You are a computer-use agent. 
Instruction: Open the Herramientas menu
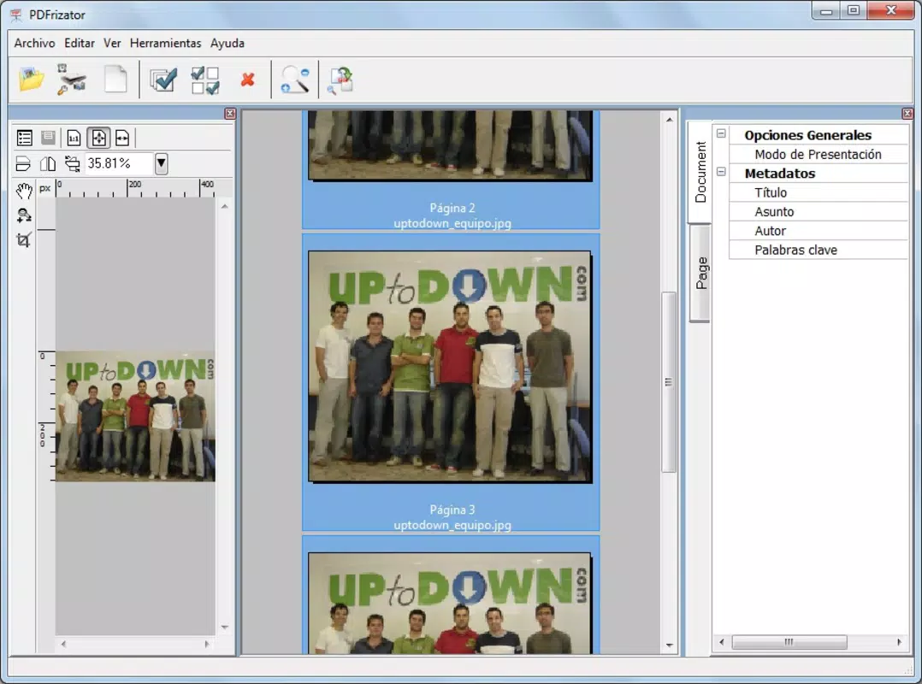pyautogui.click(x=165, y=43)
